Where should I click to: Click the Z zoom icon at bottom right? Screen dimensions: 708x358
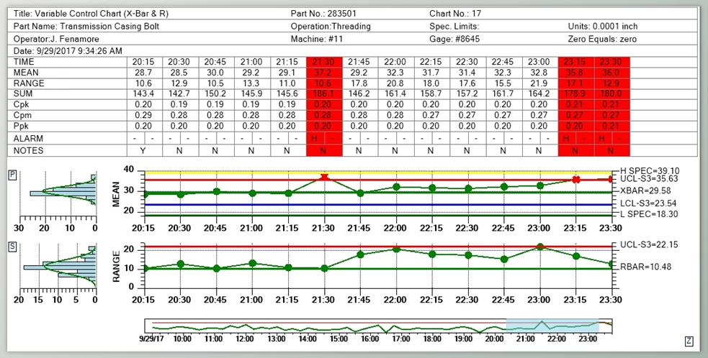(x=688, y=340)
